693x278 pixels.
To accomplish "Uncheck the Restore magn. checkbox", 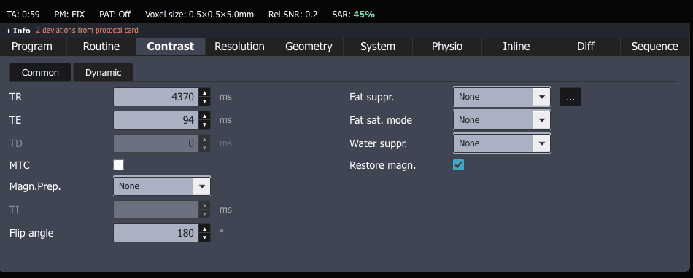I will click(458, 165).
